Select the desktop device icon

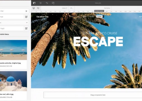pos(34,8)
